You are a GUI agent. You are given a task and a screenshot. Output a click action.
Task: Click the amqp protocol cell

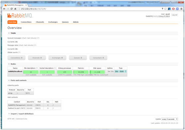coord(12,93)
